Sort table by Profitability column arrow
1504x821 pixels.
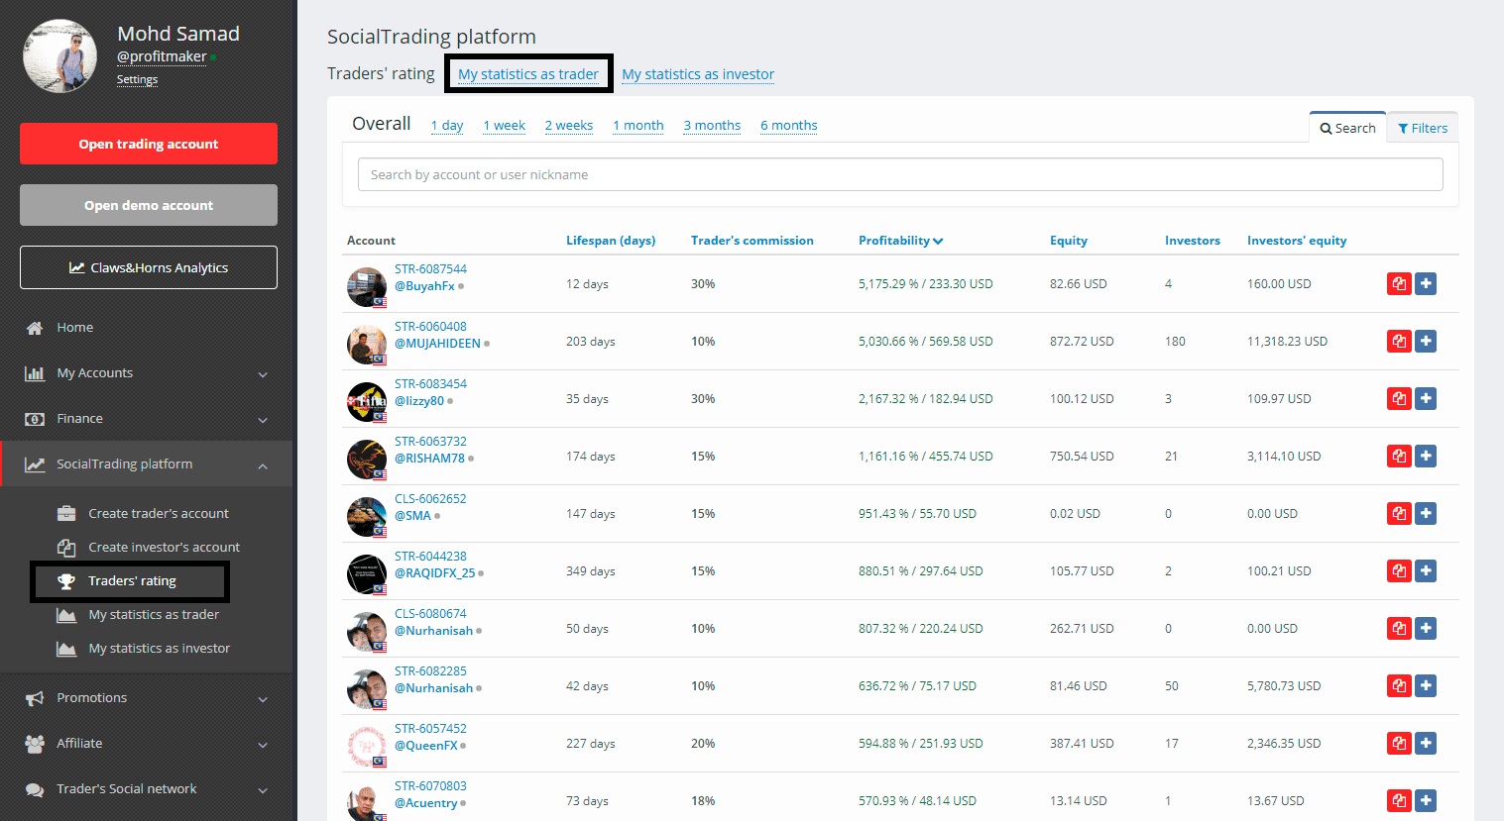pyautogui.click(x=938, y=241)
